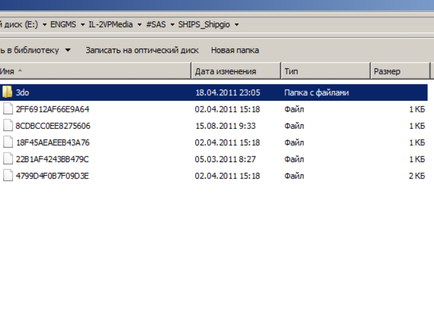The width and height of the screenshot is (434, 313).
Task: Open the 'в библиотеку' dropdown arrow
Action: pyautogui.click(x=68, y=50)
